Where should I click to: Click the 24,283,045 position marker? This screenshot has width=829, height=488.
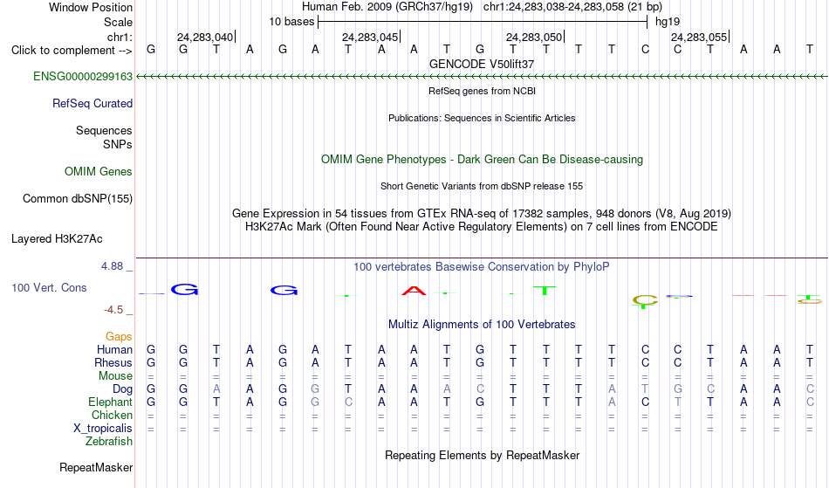[370, 37]
